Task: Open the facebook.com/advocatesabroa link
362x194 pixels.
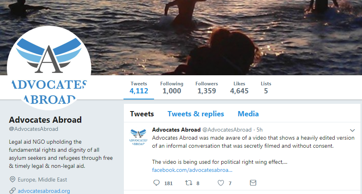Action: pyautogui.click(x=192, y=170)
